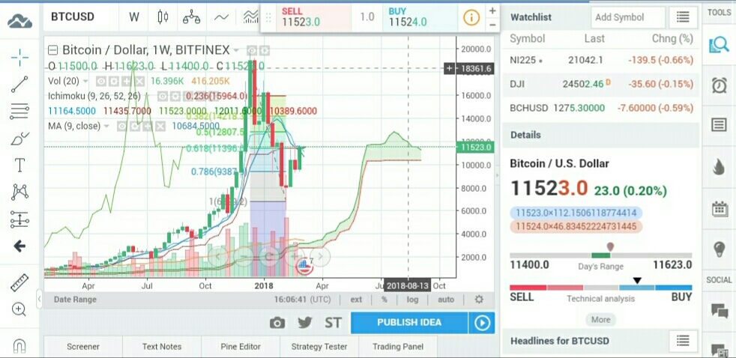This screenshot has height=358, width=736.
Task: Open the Strategy Tester tab
Action: (x=319, y=347)
